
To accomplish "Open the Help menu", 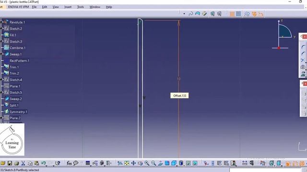I will coord(109,7).
